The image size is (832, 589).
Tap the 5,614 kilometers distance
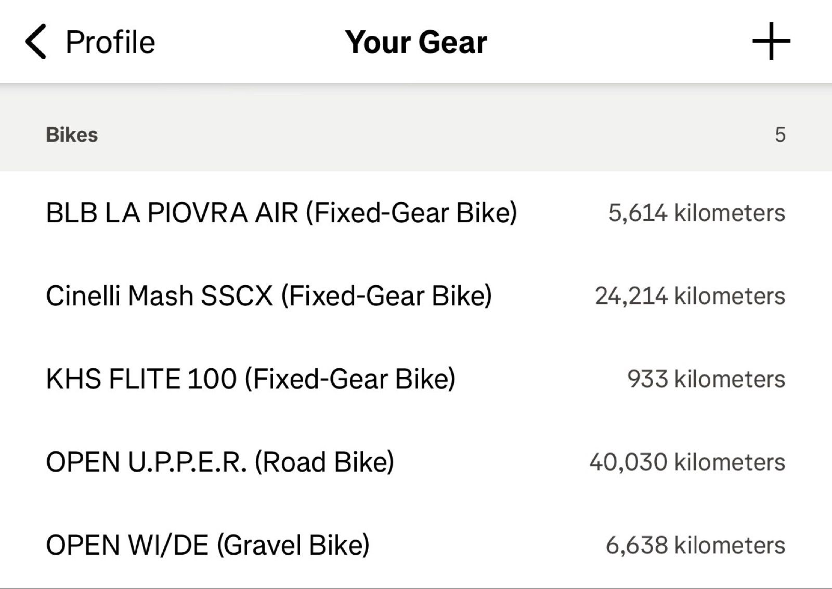696,213
